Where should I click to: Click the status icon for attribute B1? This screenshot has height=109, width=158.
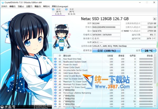(x=55, y=101)
